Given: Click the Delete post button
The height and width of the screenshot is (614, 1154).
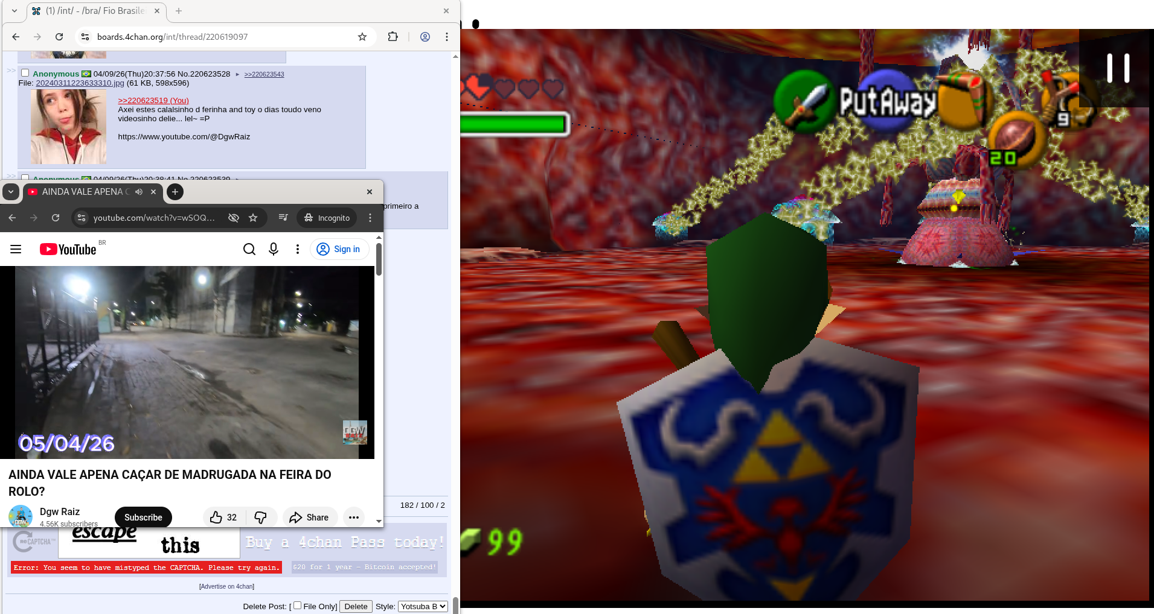Looking at the screenshot, I should [356, 606].
